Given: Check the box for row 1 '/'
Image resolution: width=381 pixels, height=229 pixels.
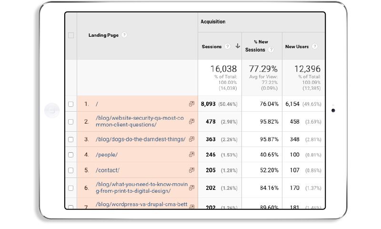Looking at the screenshot, I should tap(70, 104).
